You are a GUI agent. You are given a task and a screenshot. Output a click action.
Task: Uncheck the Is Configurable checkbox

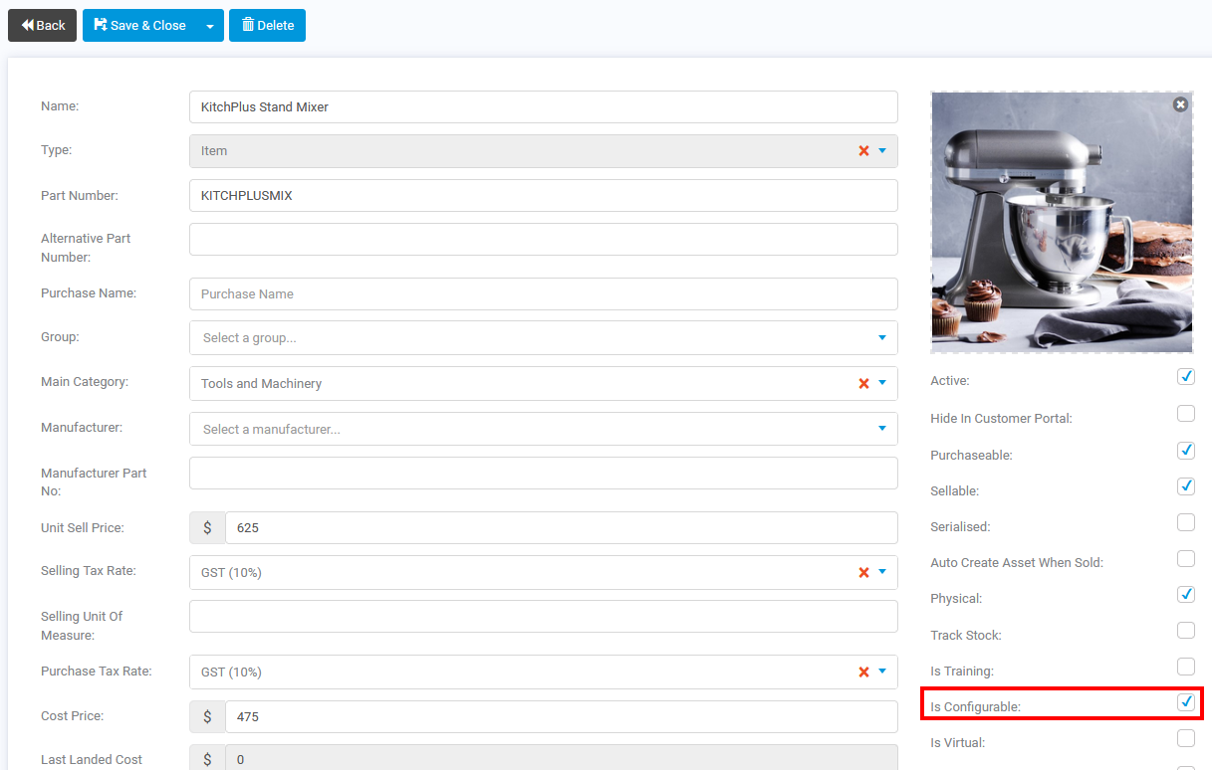coord(1186,702)
